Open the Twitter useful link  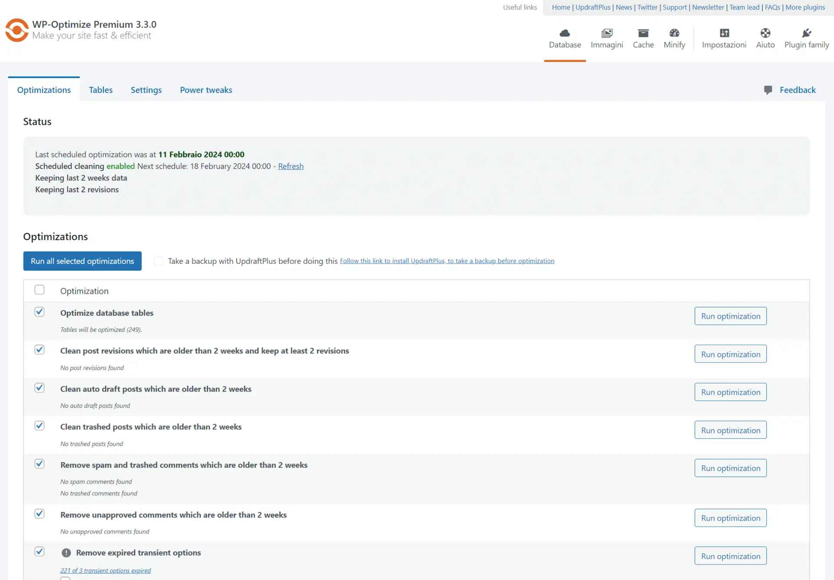[x=647, y=7]
